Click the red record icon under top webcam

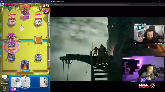pyautogui.click(x=149, y=47)
